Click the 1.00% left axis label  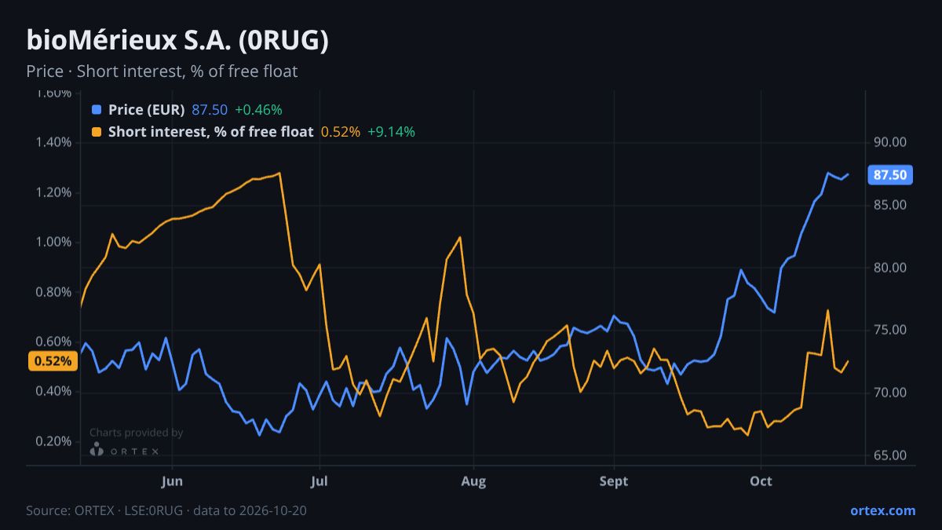coord(53,242)
